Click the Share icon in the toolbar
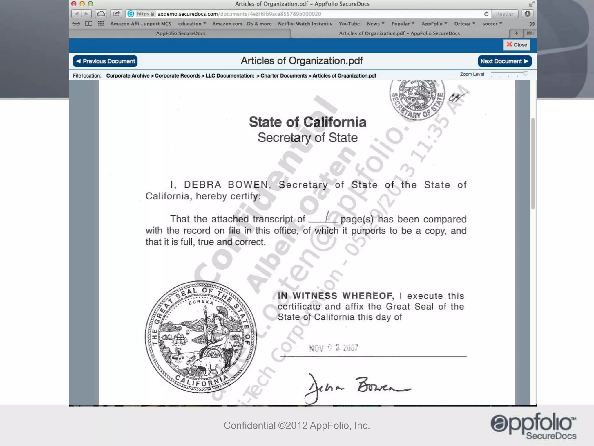 point(116,14)
